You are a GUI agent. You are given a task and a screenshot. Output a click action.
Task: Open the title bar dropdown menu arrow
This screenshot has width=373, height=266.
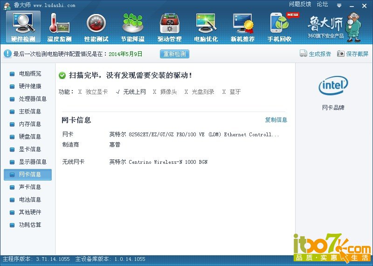point(339,6)
